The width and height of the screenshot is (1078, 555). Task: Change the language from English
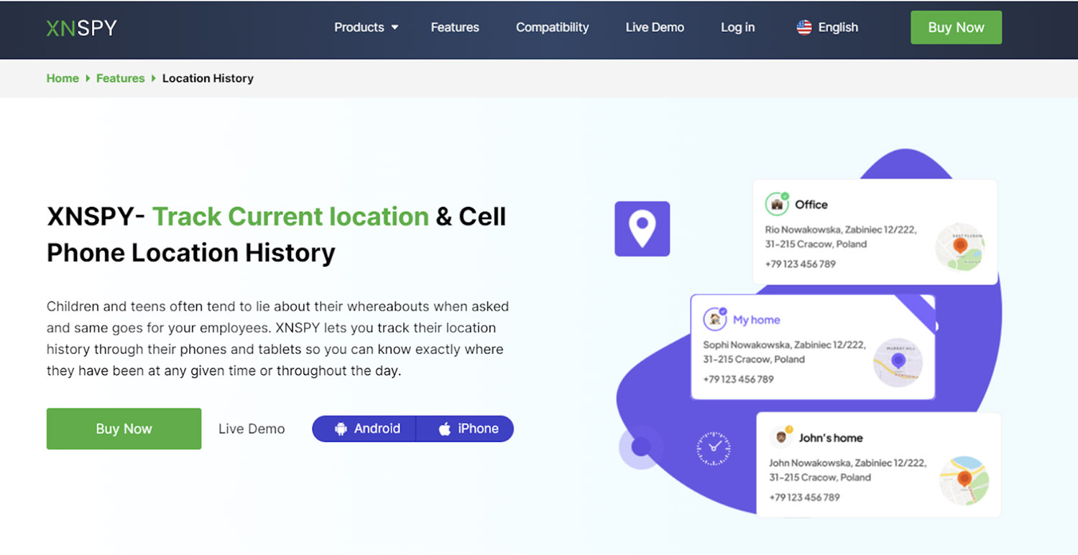pos(827,27)
